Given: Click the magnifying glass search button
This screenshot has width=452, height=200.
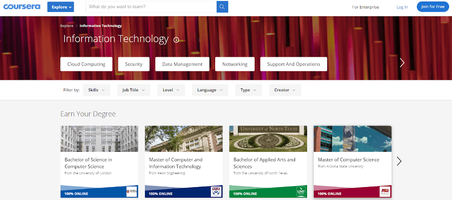Looking at the screenshot, I should coord(222,7).
